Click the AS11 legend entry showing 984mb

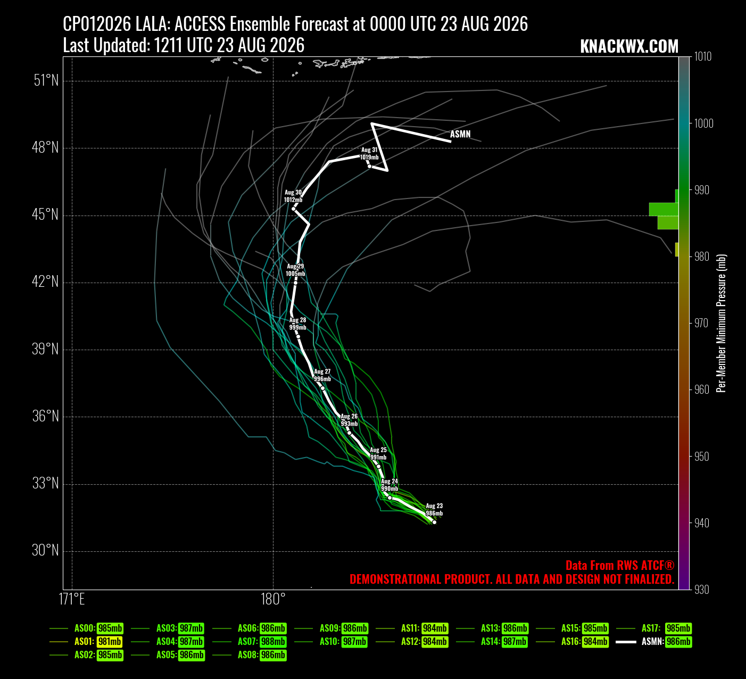click(x=412, y=628)
